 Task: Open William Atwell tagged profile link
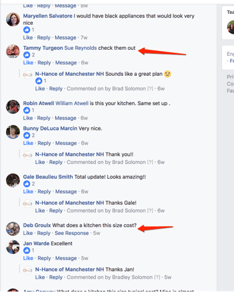point(72,103)
